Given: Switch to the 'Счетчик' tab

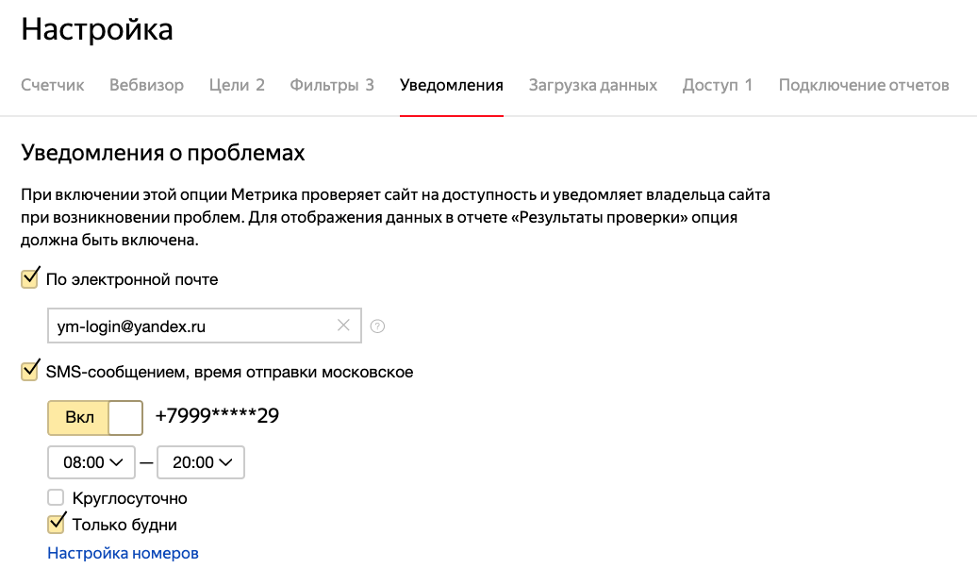Looking at the screenshot, I should pyautogui.click(x=53, y=85).
